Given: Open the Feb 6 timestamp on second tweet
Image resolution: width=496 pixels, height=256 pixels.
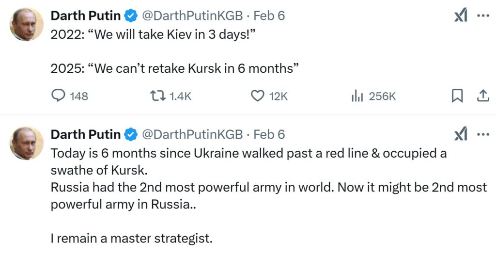Looking at the screenshot, I should coord(269,134).
